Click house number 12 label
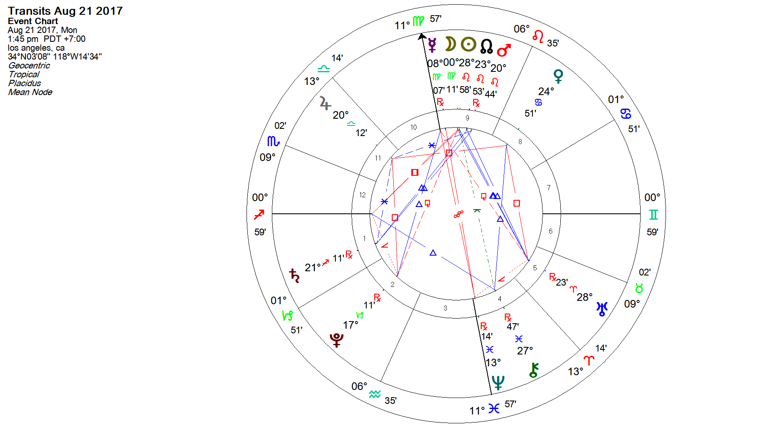The image size is (770, 428). point(362,195)
